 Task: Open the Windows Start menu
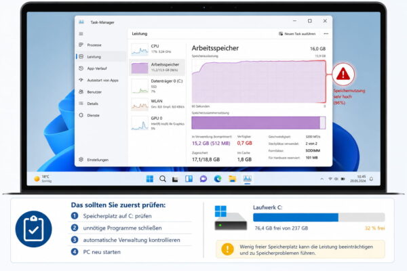[150, 179]
